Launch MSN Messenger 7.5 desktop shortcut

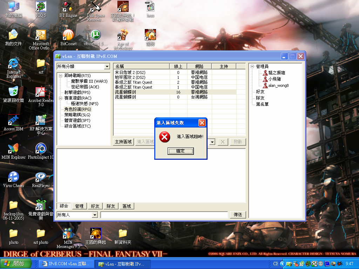(x=68, y=238)
